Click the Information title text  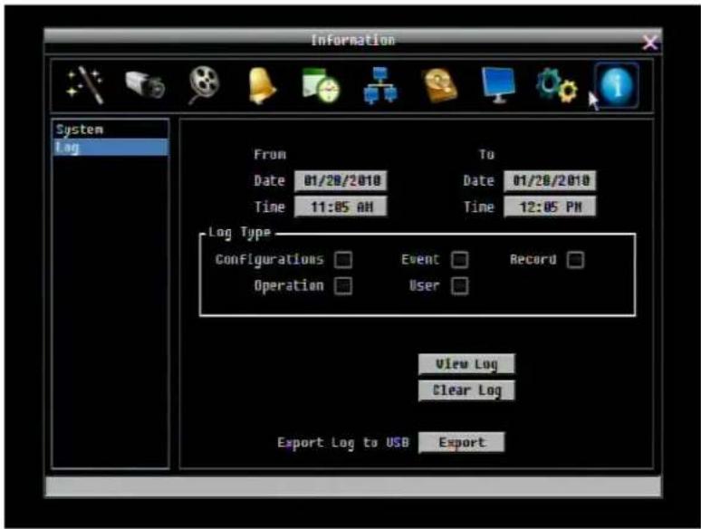[x=353, y=40]
